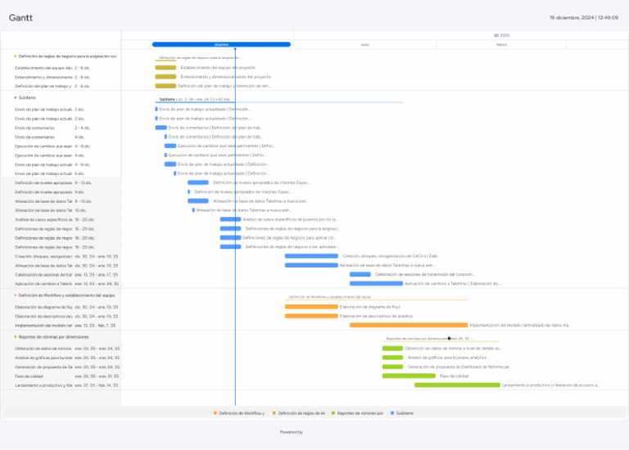Open the 'Definición de Workflow y establecimiento del equipo' group
The height and width of the screenshot is (450, 629).
[x=64, y=295]
